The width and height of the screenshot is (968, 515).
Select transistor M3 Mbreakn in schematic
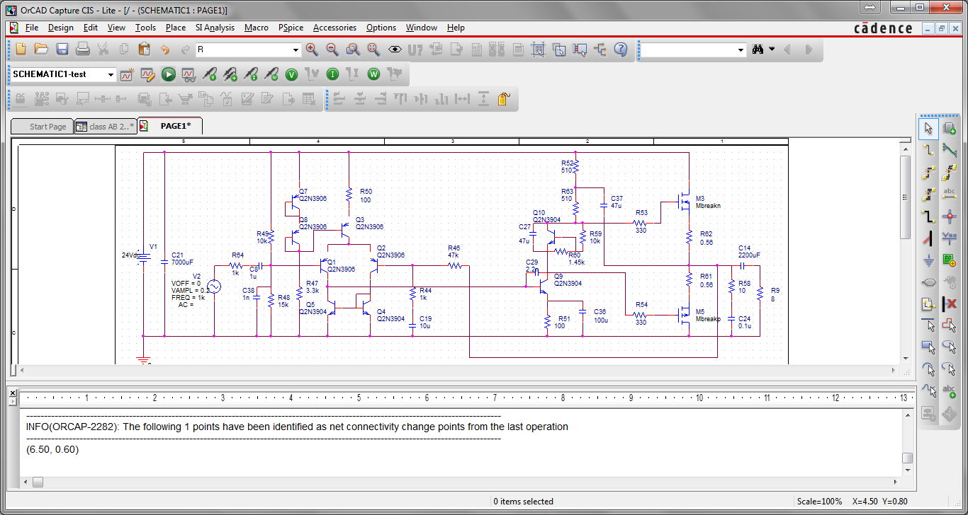[685, 203]
